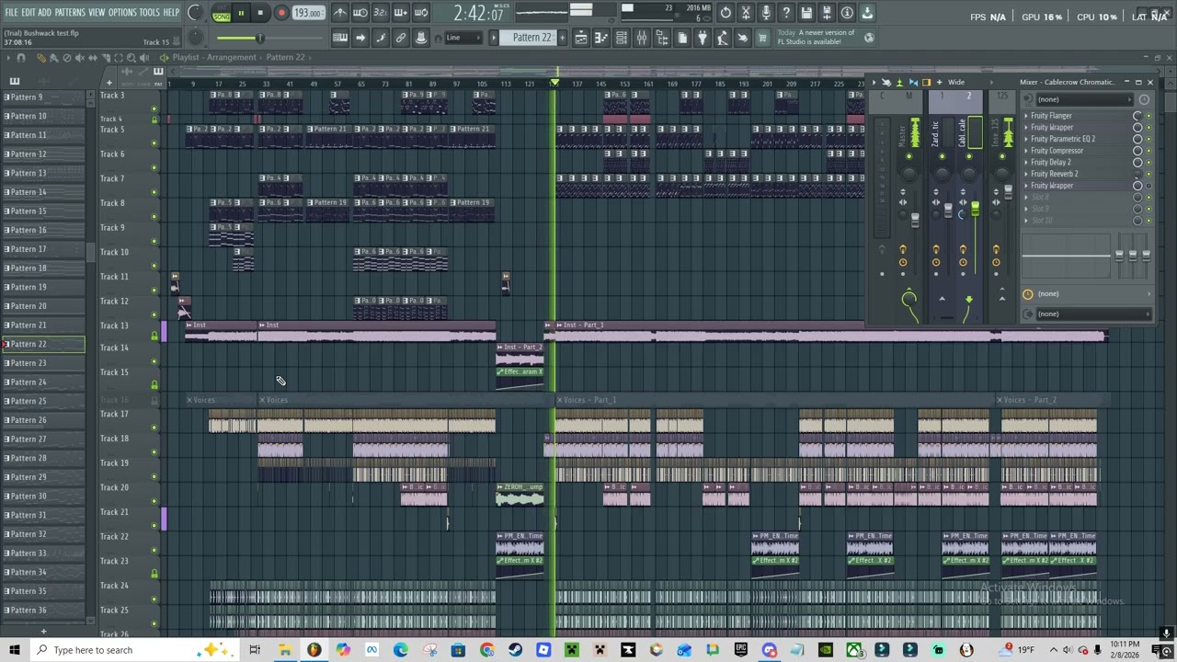Click the Master track volume fader

tap(915, 219)
